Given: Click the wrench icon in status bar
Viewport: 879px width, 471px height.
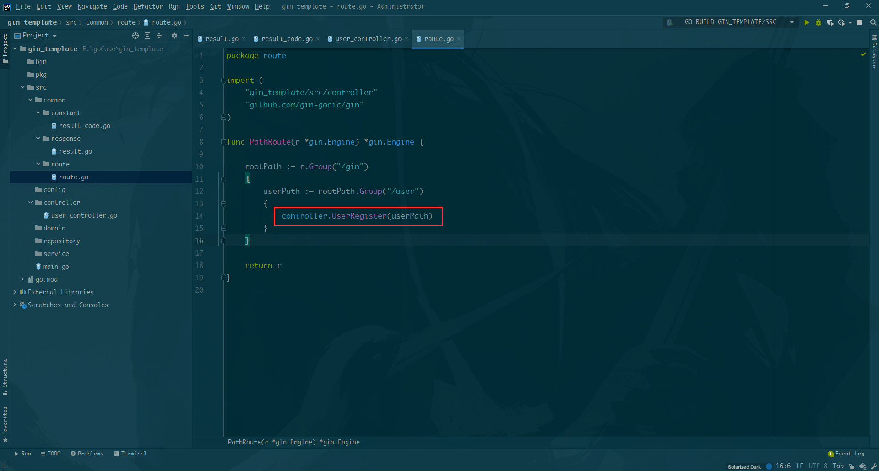Looking at the screenshot, I should click(x=874, y=466).
